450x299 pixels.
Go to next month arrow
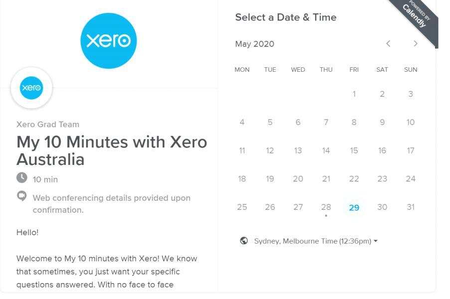pyautogui.click(x=416, y=44)
